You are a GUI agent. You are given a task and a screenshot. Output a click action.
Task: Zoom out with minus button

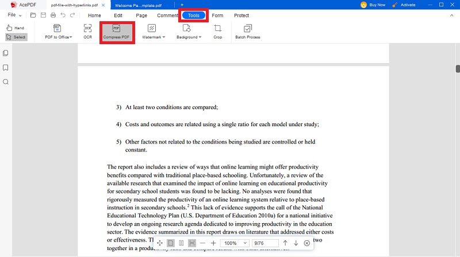click(x=202, y=243)
